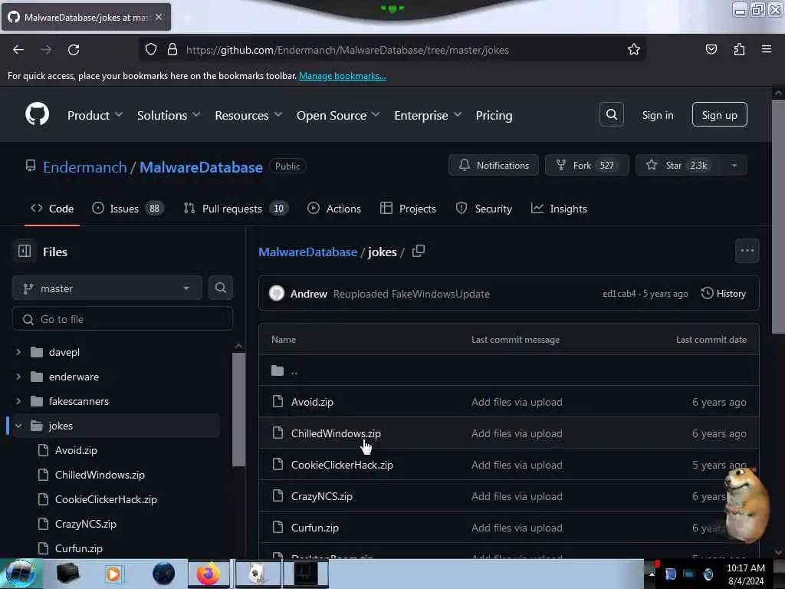Open the solitaire cards taskbar icon
785x589 pixels.
258,574
